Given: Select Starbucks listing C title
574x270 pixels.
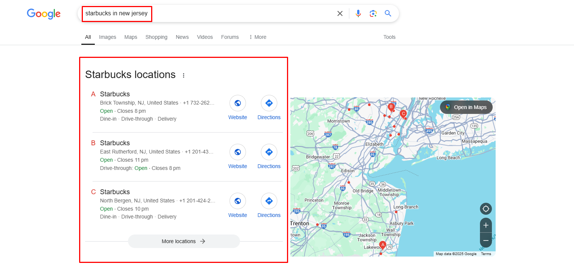Looking at the screenshot, I should click(115, 192).
